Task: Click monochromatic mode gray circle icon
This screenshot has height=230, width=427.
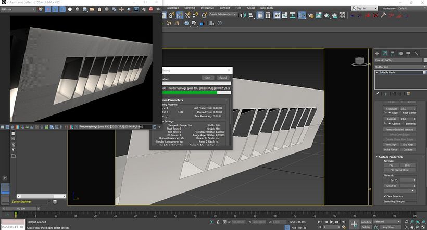Action: (x=78, y=9)
